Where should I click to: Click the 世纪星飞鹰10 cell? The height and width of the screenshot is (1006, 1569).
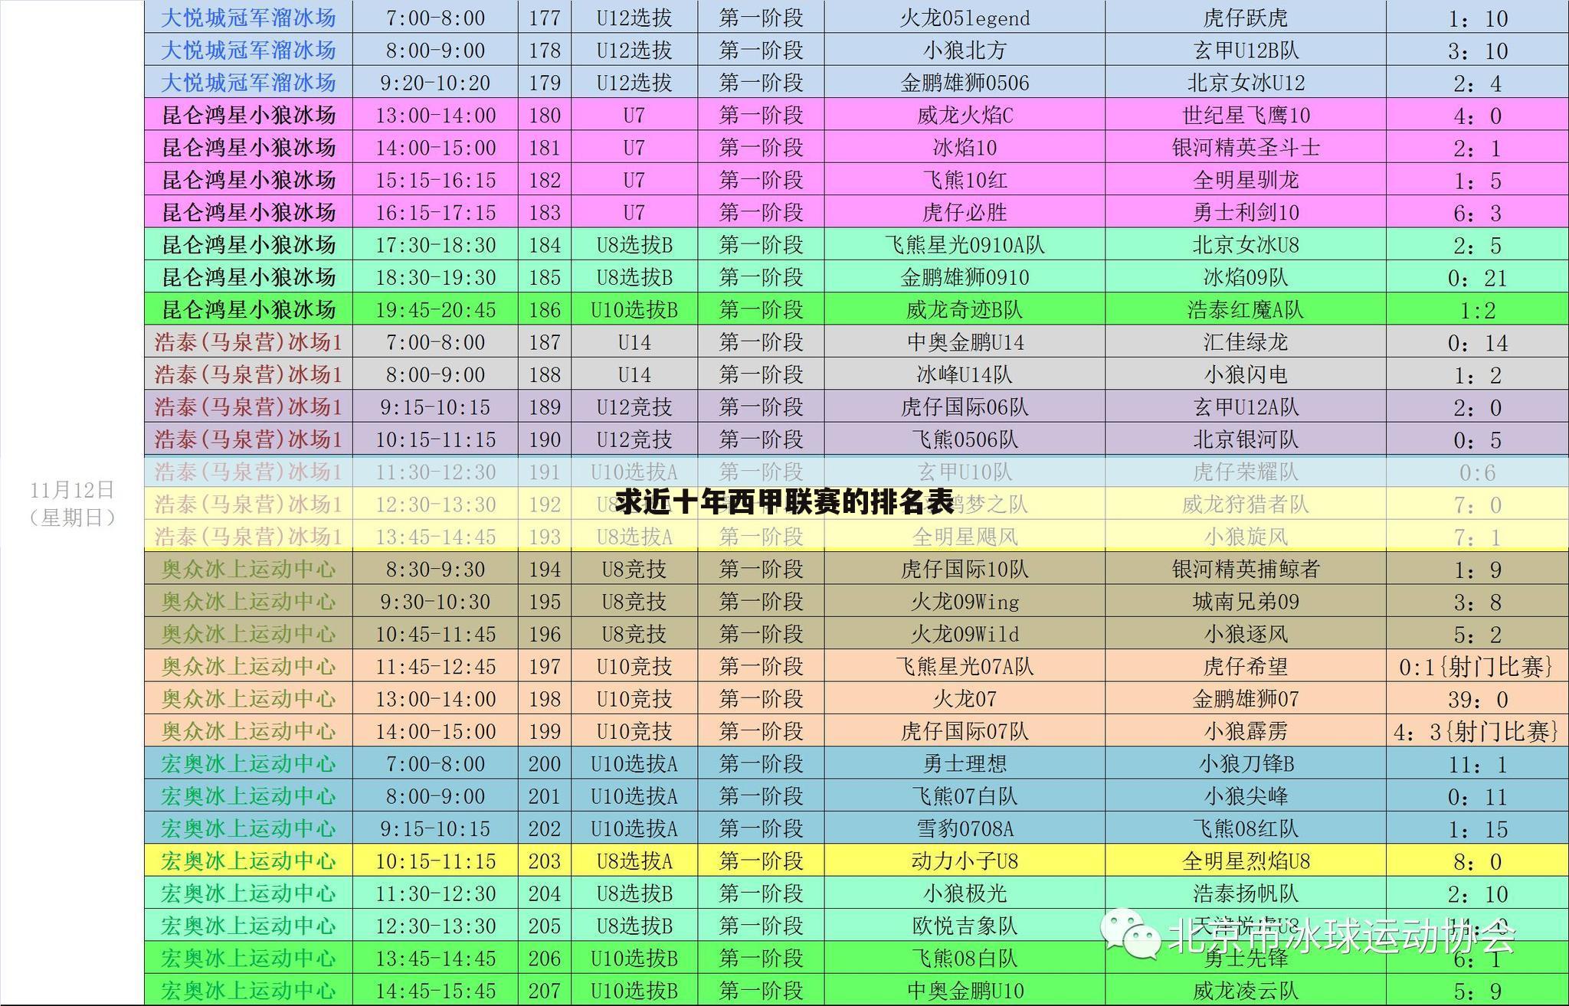(1246, 116)
